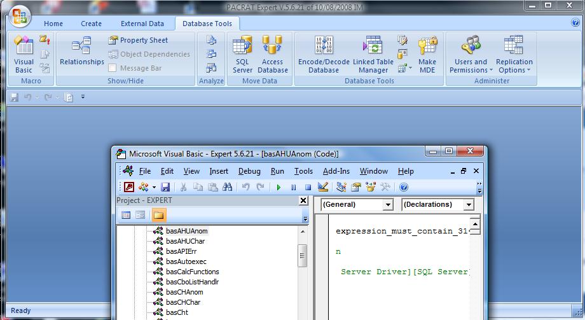This screenshot has width=585, height=320.
Task: Toggle Folders in the Project panel
Action: [158, 215]
